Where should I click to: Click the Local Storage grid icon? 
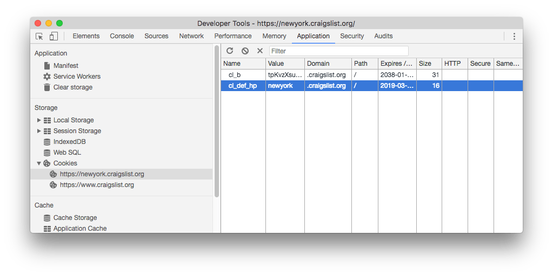tap(47, 120)
